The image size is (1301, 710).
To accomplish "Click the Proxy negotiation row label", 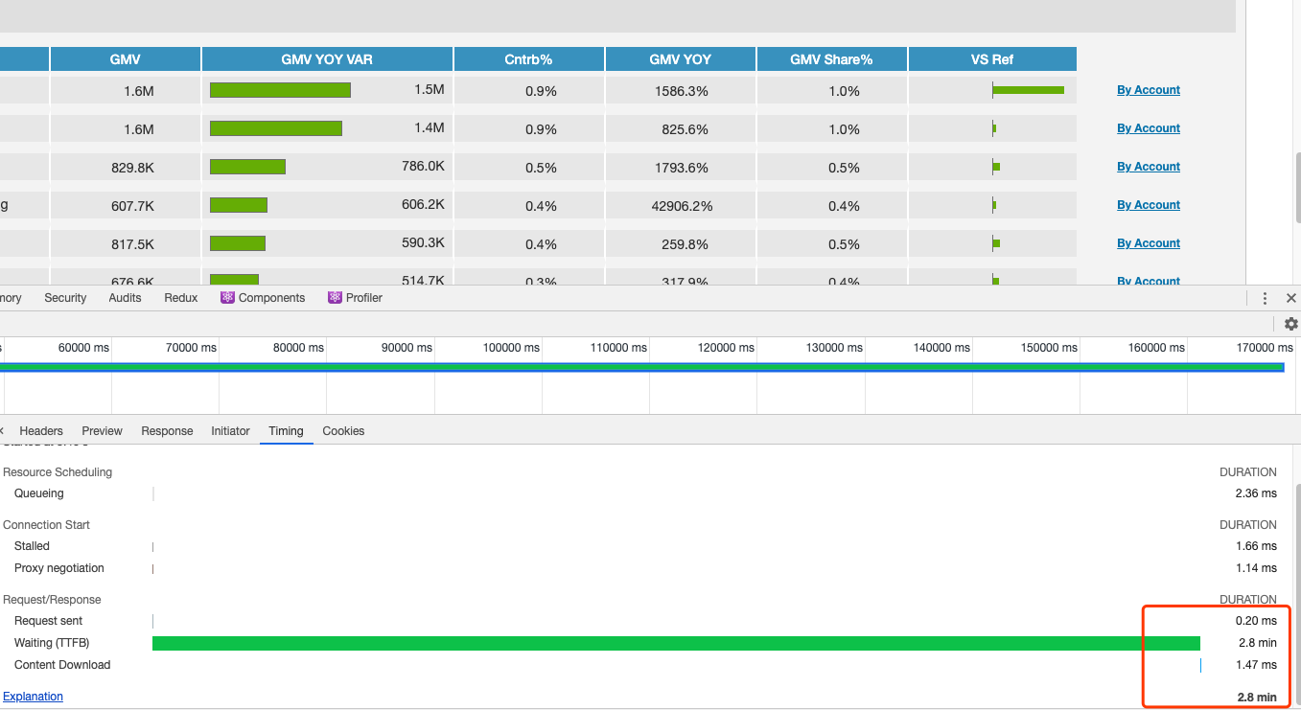I will click(59, 568).
